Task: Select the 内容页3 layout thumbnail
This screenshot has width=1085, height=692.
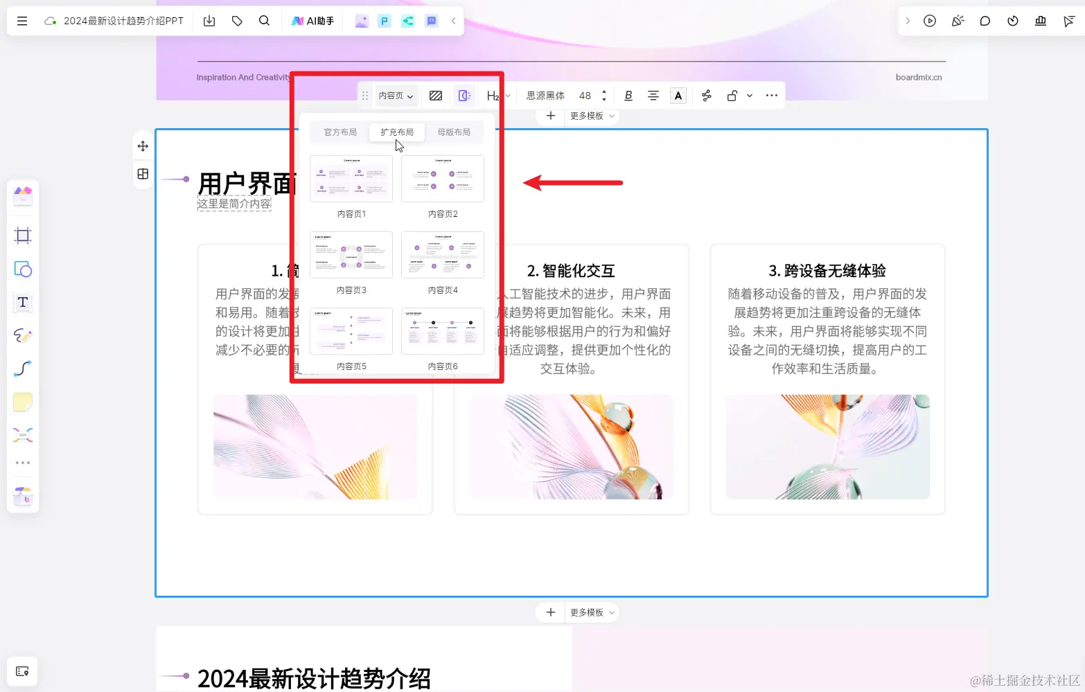Action: 351,255
